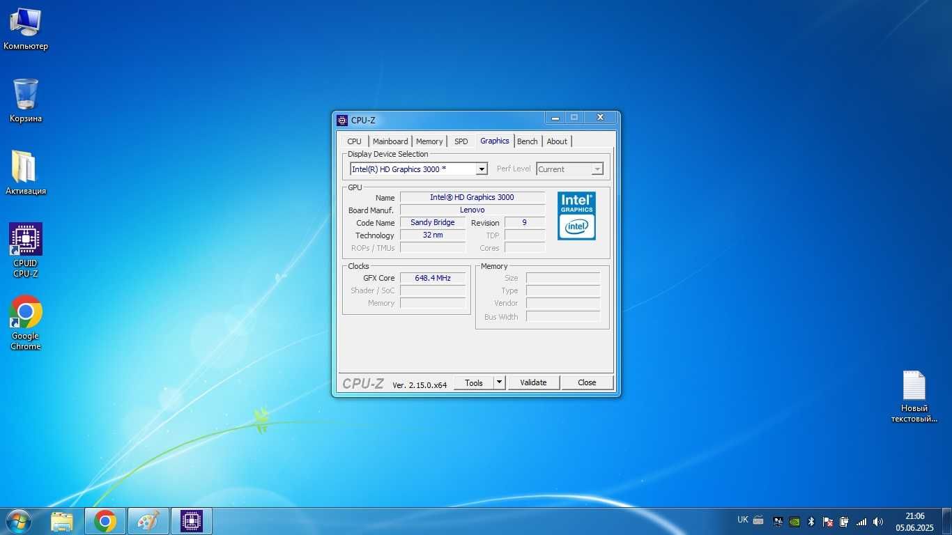Close CPU-Z with title bar X

tap(600, 118)
